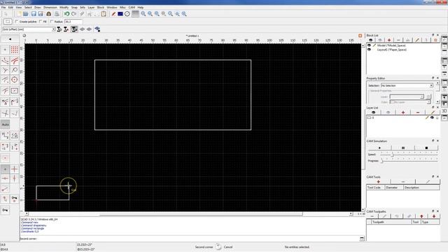The height and width of the screenshot is (252, 448).
Task: Toggle visibility of Layout1 Paper_Space block
Action: click(x=369, y=50)
